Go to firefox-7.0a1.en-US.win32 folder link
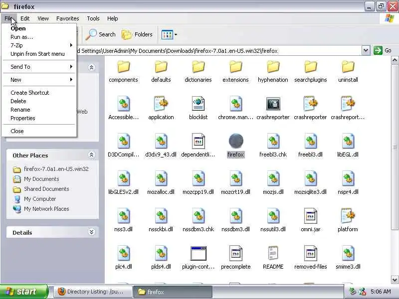This screenshot has height=299, width=399. [56, 169]
